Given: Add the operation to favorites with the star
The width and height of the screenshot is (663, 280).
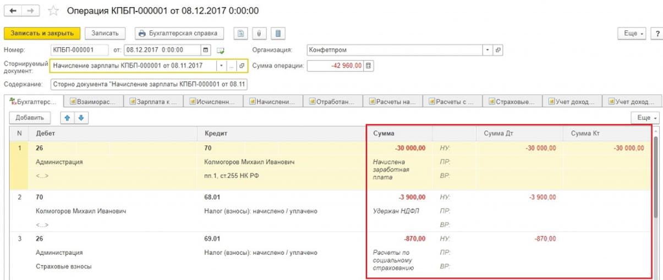Looking at the screenshot, I should (x=53, y=11).
